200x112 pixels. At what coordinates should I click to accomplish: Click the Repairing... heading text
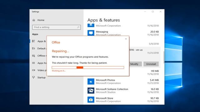tap(60, 51)
